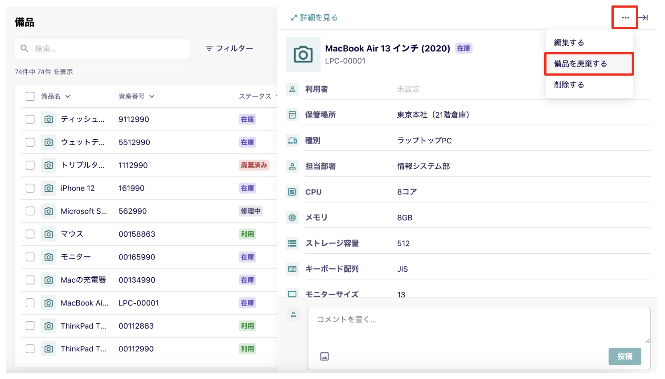Click the 廃棄済み status badge
The height and width of the screenshot is (379, 665).
[254, 165]
